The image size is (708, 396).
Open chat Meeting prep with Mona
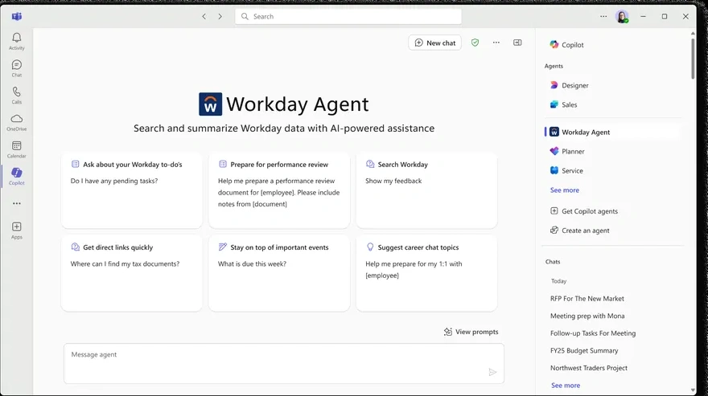pyautogui.click(x=587, y=316)
